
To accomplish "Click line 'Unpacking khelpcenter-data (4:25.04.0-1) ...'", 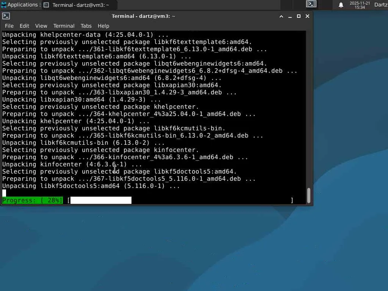I will tap(85, 34).
